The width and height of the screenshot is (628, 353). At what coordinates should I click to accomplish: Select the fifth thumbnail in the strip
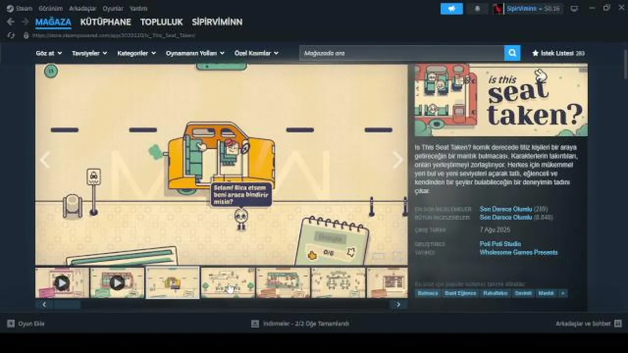[x=283, y=282]
